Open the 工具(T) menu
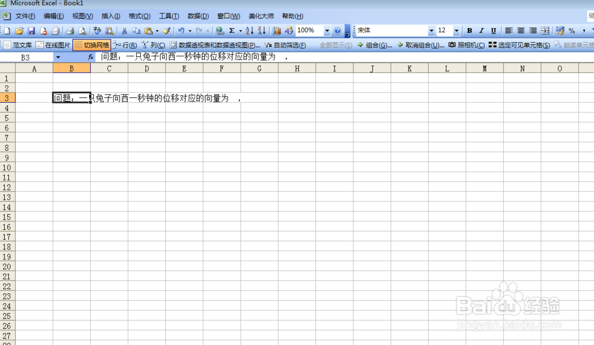 [169, 16]
